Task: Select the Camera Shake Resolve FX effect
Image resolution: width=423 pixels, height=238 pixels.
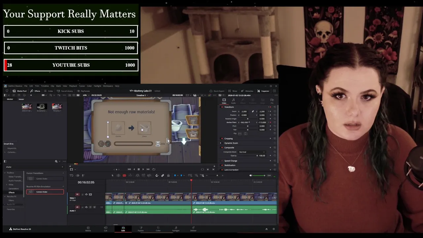Action: click(x=45, y=192)
